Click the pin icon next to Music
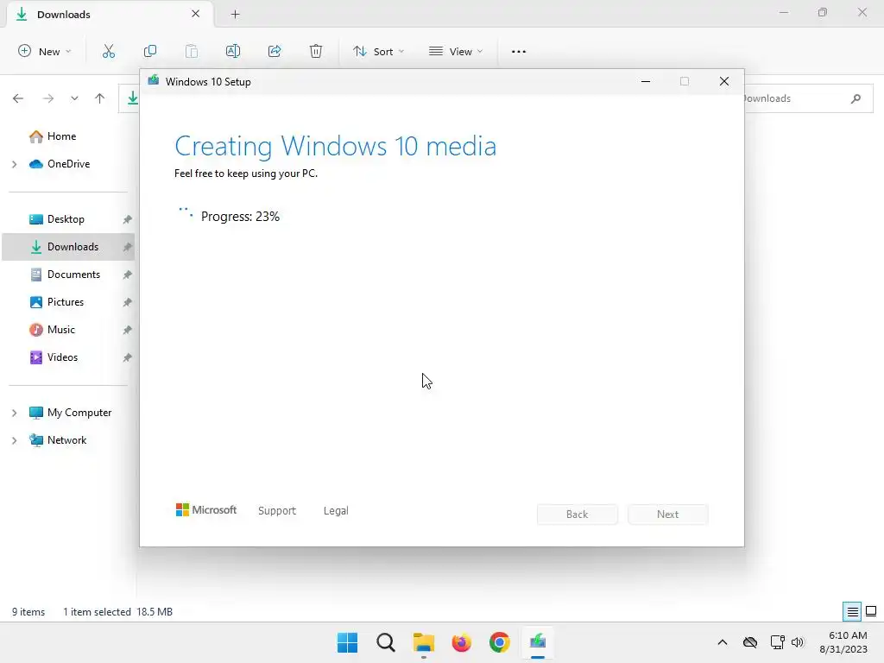The height and width of the screenshot is (663, 884). pos(128,330)
